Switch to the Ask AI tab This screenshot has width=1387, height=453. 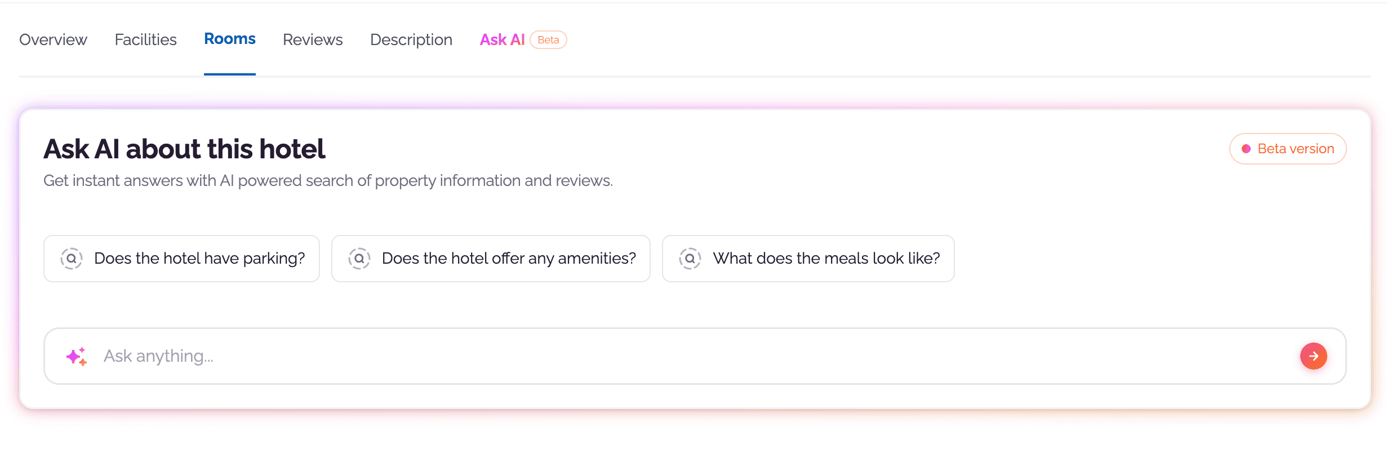(501, 39)
